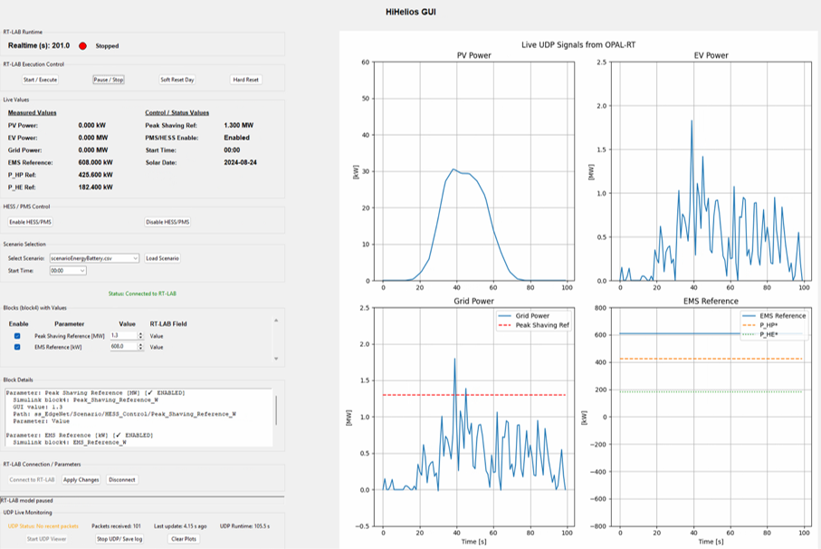Click the Stop UDP/ Save log button
821x549 pixels.
coord(119,539)
